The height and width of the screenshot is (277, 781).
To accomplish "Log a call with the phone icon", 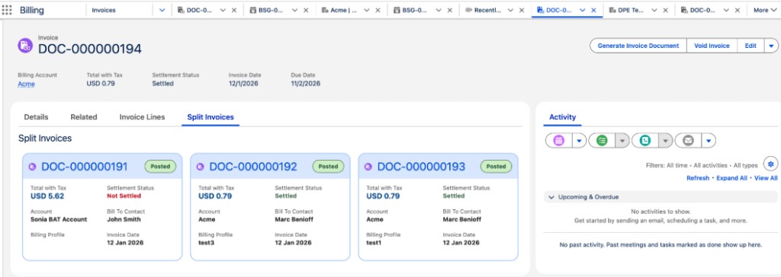I will tap(645, 141).
